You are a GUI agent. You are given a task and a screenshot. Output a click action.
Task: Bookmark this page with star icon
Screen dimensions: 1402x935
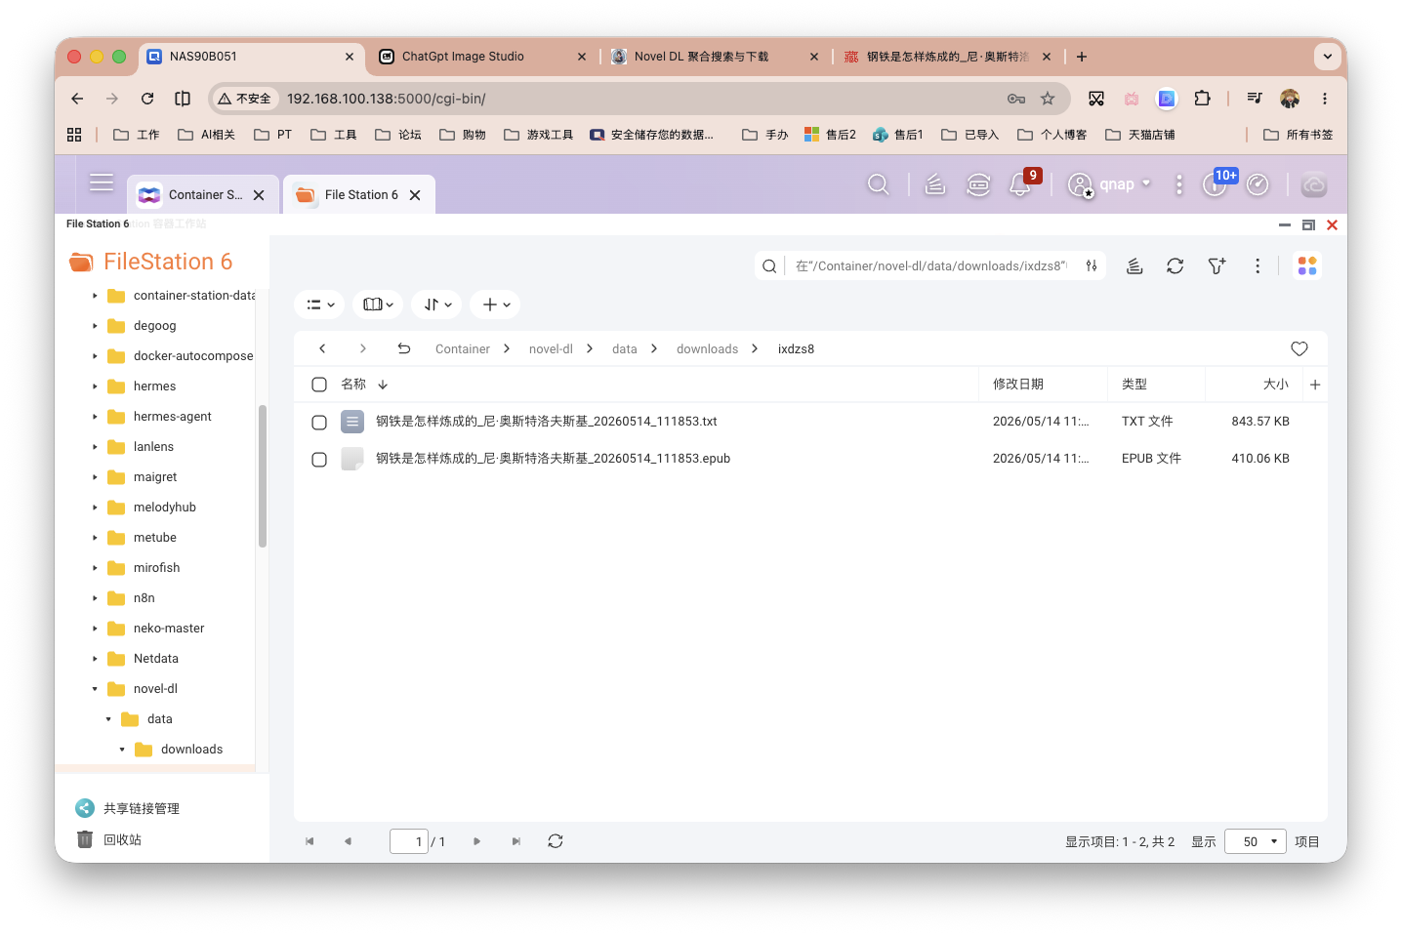(x=1048, y=99)
